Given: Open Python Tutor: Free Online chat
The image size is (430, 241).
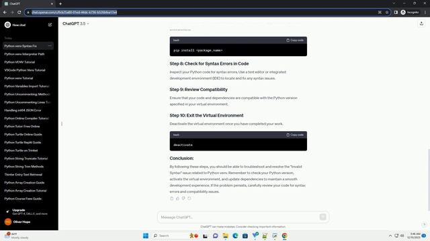Looking at the screenshot, I should [x=28, y=127].
